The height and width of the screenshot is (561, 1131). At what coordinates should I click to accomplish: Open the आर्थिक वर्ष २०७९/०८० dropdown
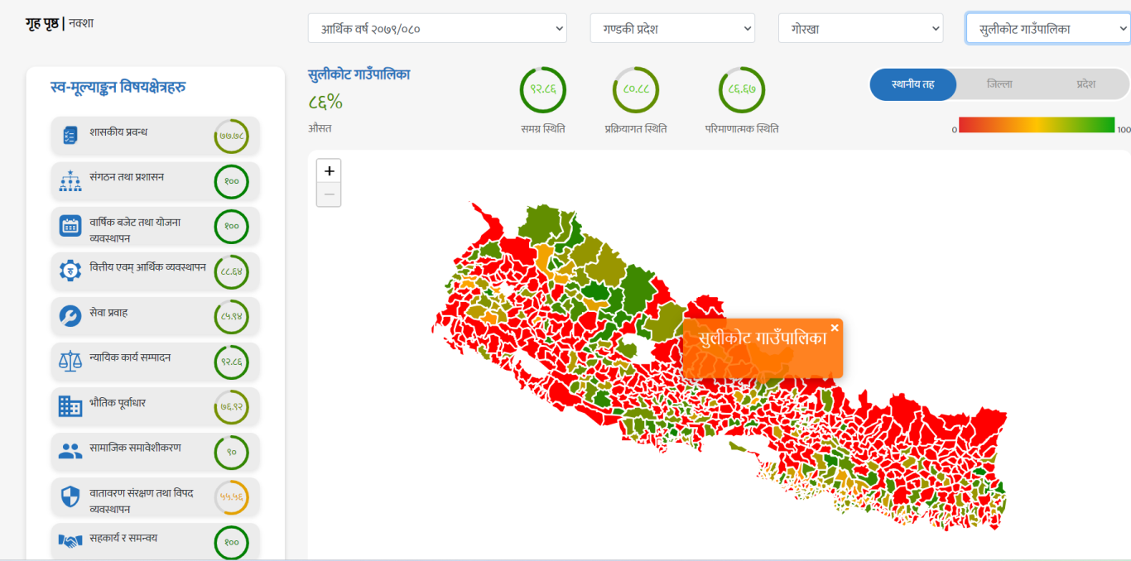437,28
